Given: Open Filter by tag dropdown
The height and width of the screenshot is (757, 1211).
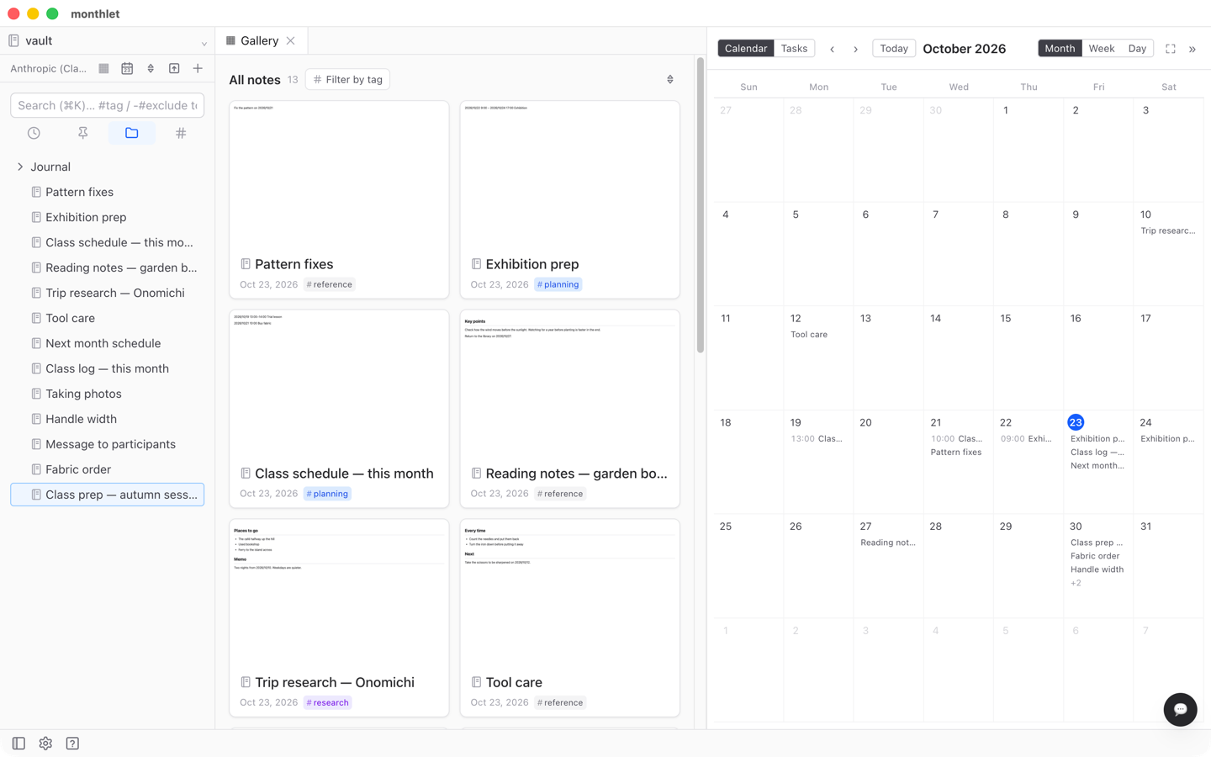Looking at the screenshot, I should pos(347,79).
